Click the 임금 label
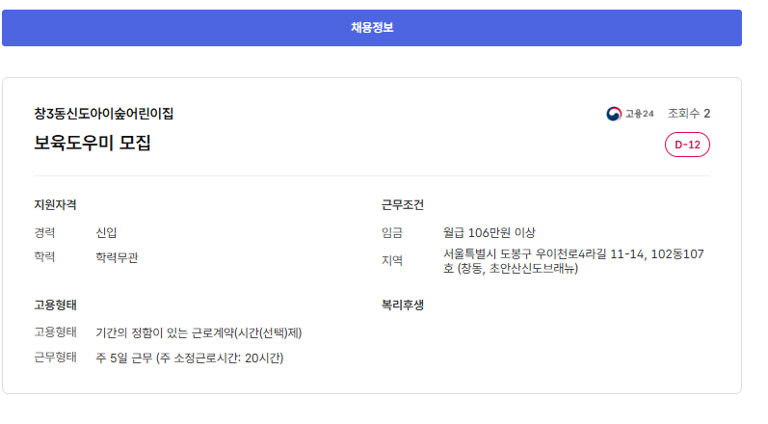The height and width of the screenshot is (424, 768). 392,232
